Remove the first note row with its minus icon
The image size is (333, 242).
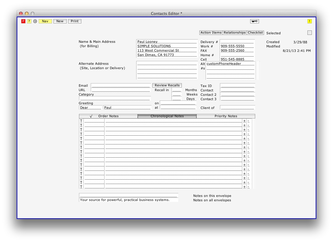coord(248,121)
